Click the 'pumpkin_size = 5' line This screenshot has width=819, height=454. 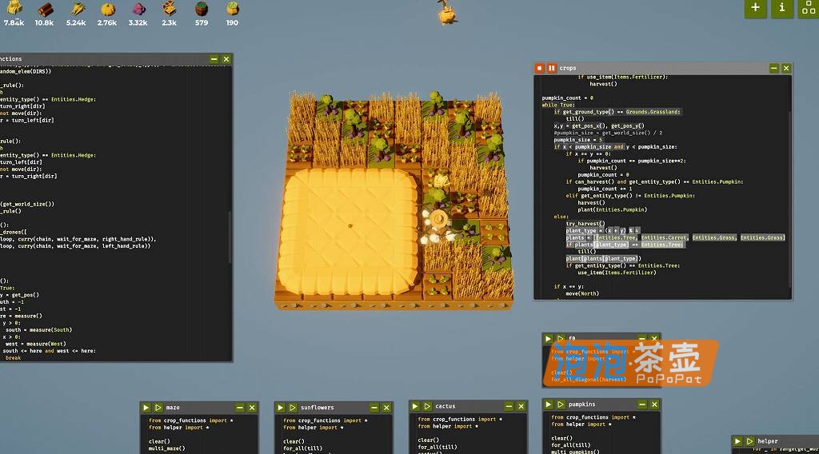(577, 140)
